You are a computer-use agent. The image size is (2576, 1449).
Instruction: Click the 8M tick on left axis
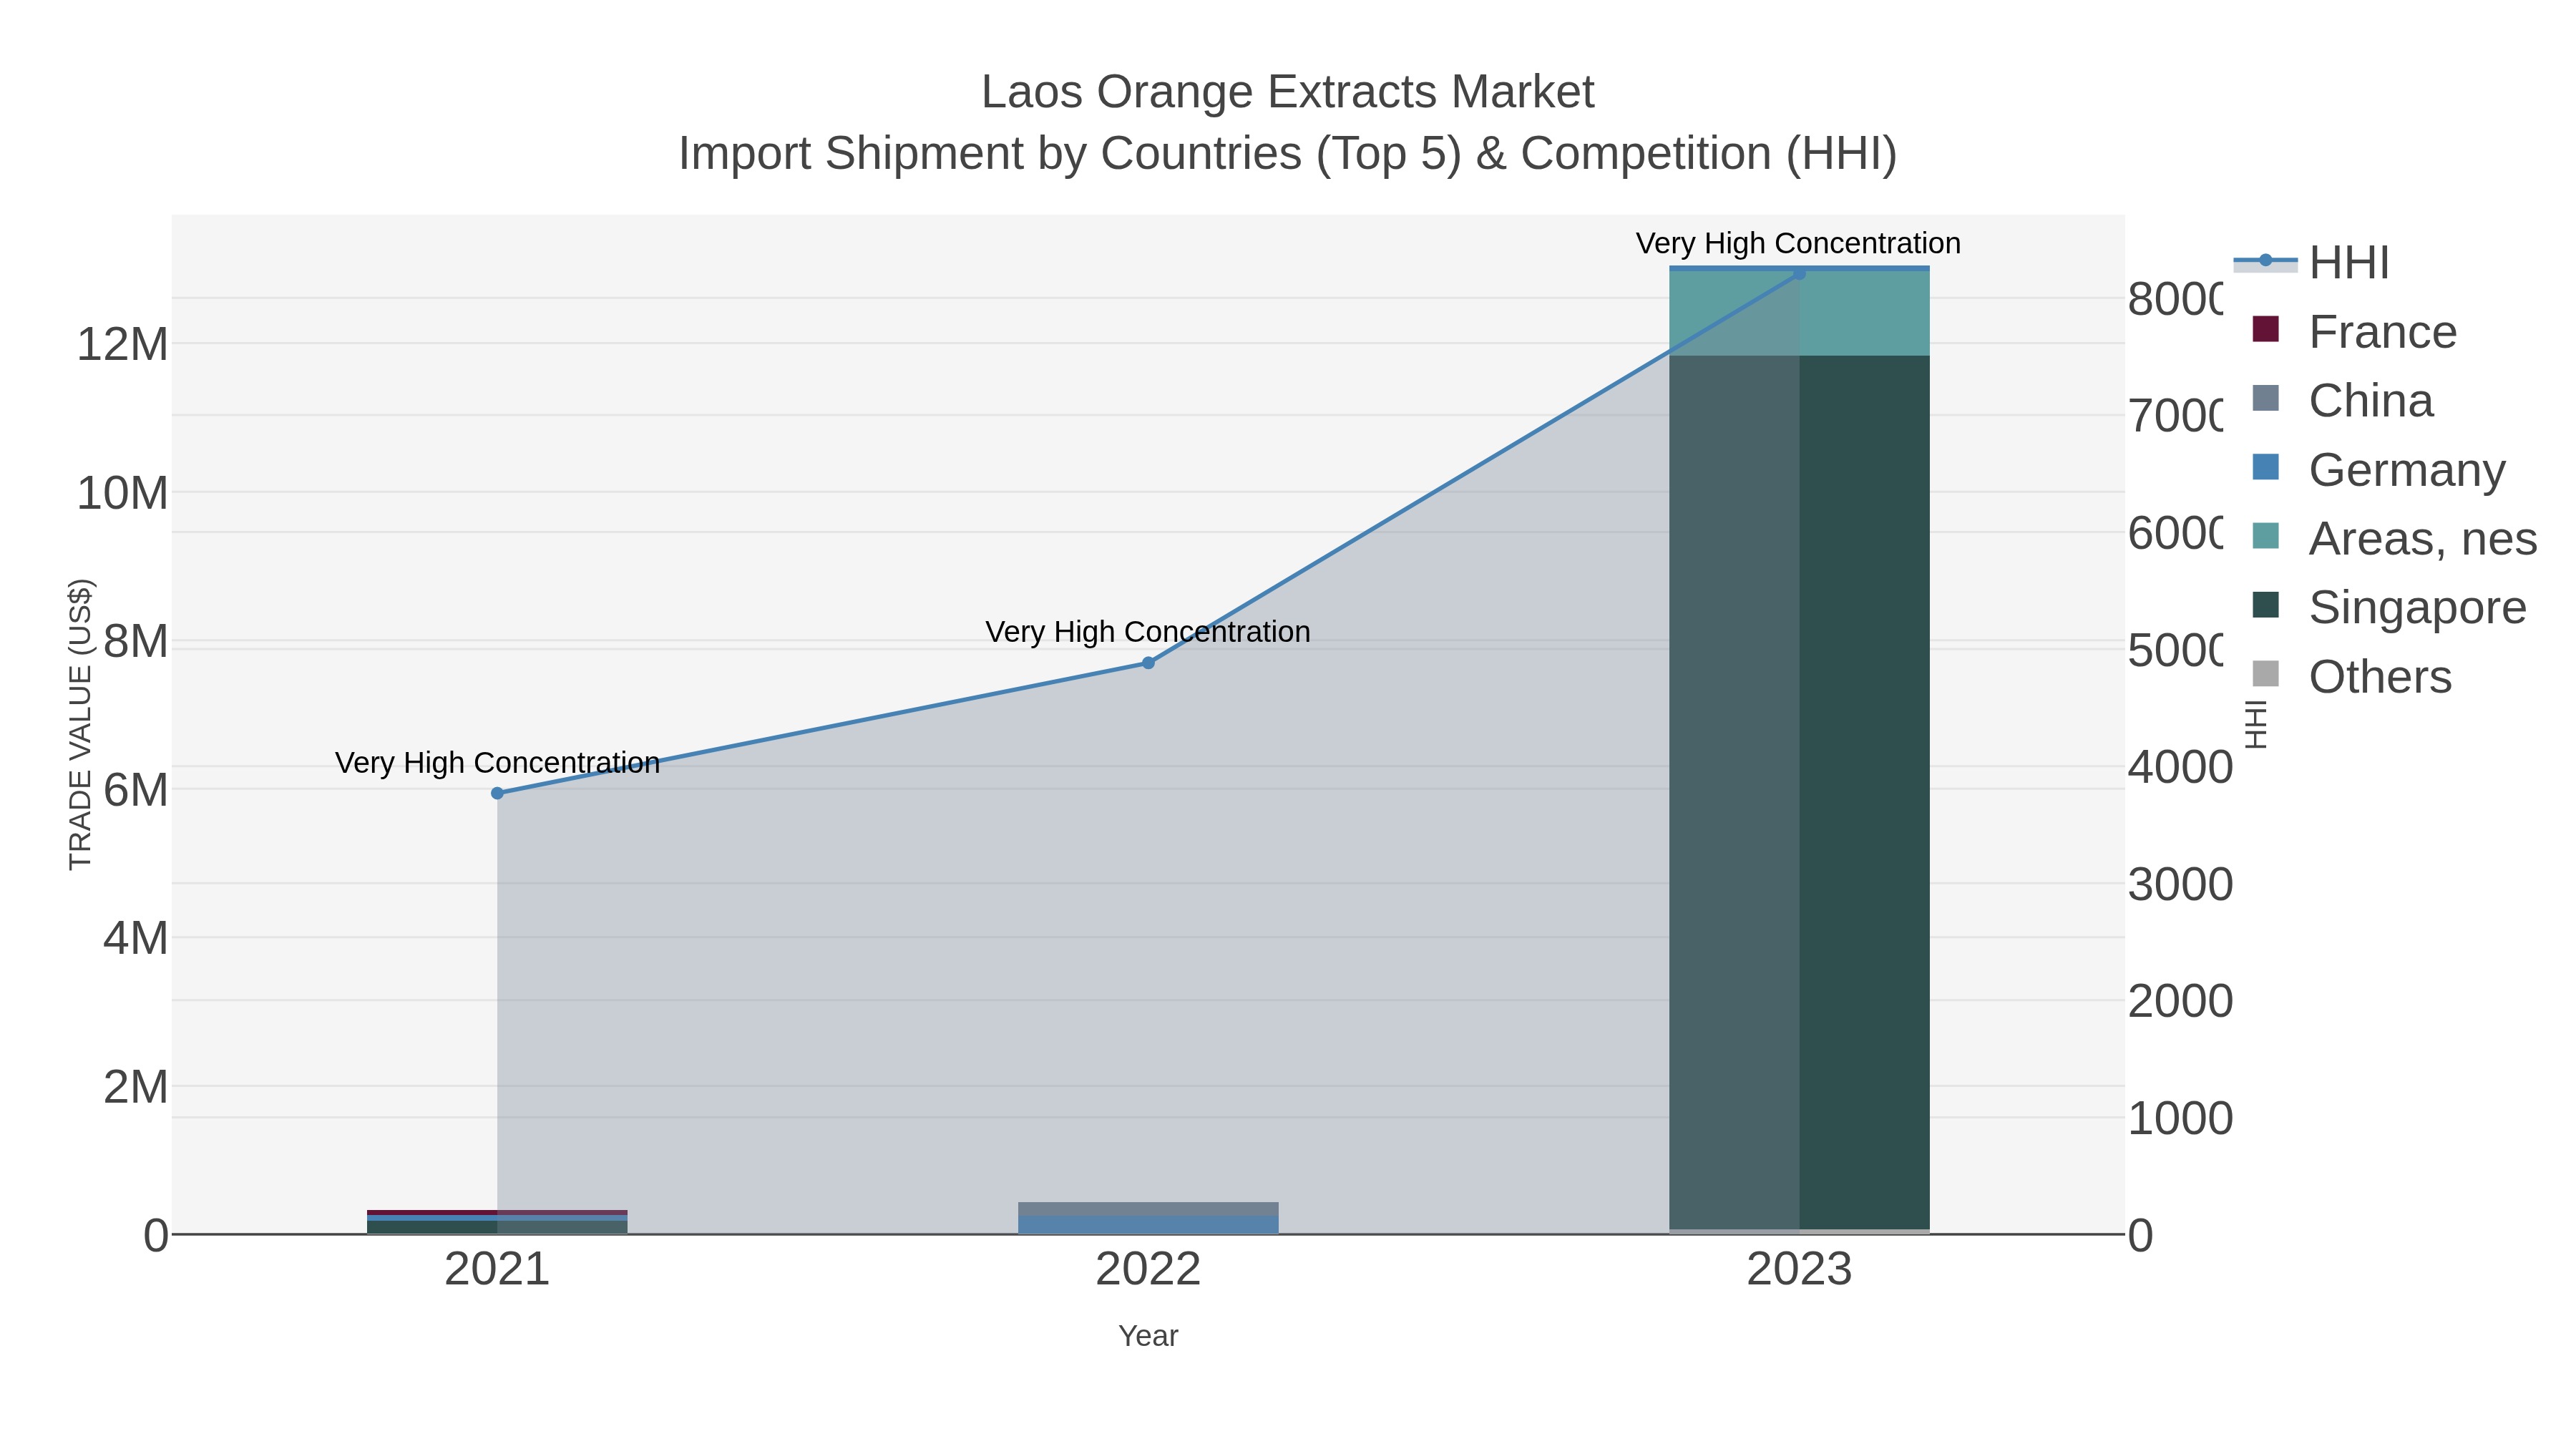coord(135,641)
